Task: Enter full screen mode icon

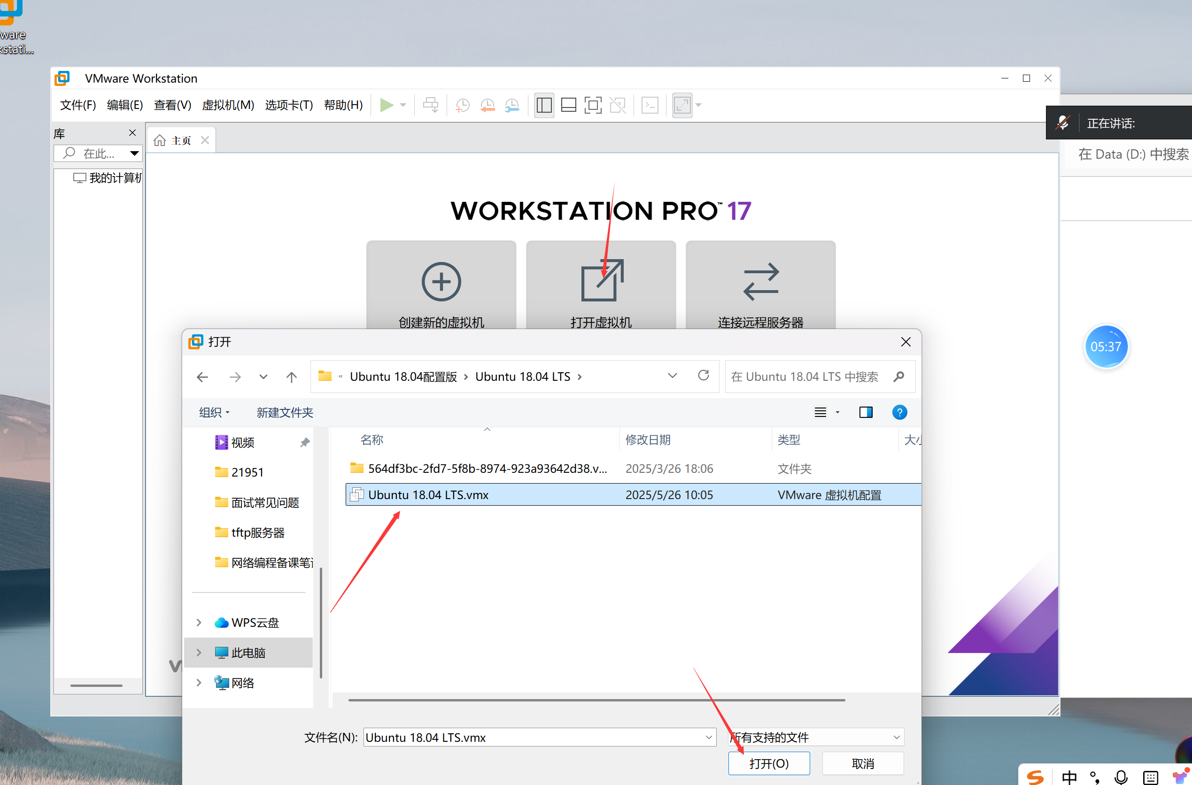Action: (x=593, y=105)
